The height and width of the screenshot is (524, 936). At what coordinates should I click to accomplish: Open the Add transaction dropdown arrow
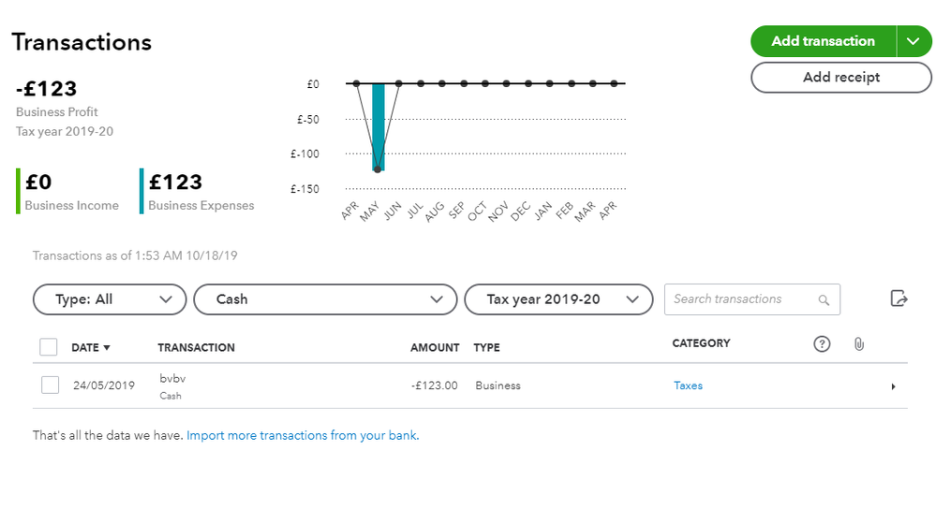[x=914, y=41]
